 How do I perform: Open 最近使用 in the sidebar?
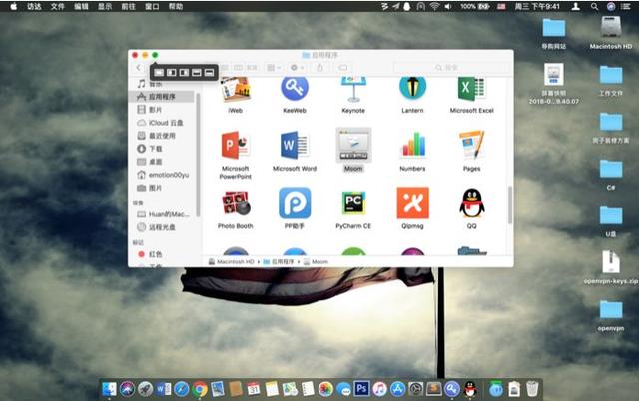[162, 136]
